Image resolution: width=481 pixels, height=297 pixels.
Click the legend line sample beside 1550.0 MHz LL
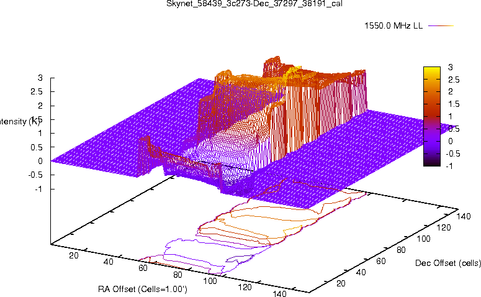click(x=441, y=26)
